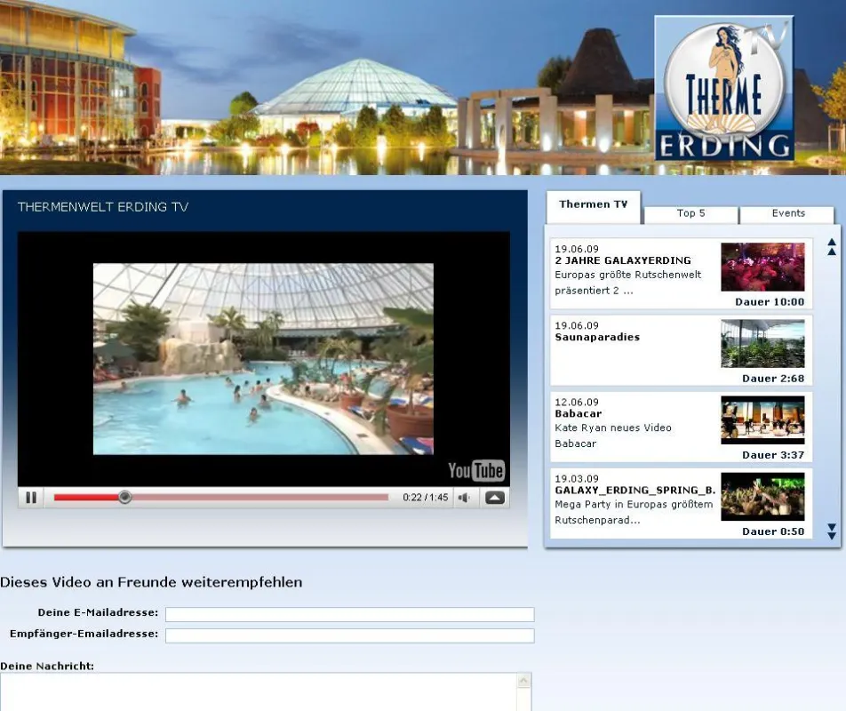Open the GALAXY_ERDING_SPRING_B. video thumbnail

click(x=762, y=497)
